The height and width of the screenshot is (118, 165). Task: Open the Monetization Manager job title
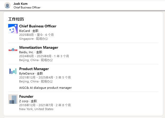point(39,47)
